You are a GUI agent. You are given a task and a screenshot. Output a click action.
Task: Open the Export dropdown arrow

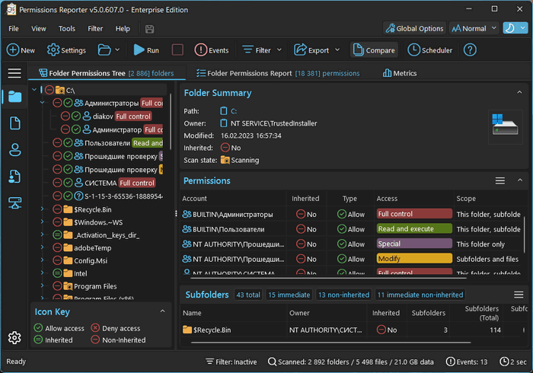[x=337, y=50]
